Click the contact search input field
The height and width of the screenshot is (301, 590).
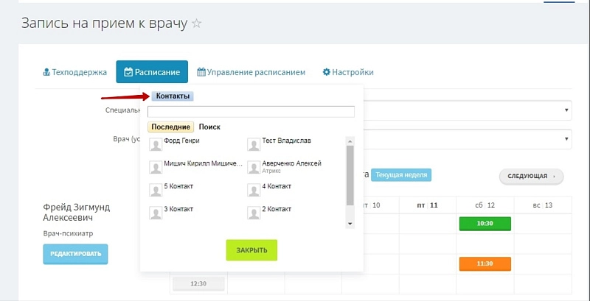click(x=251, y=112)
